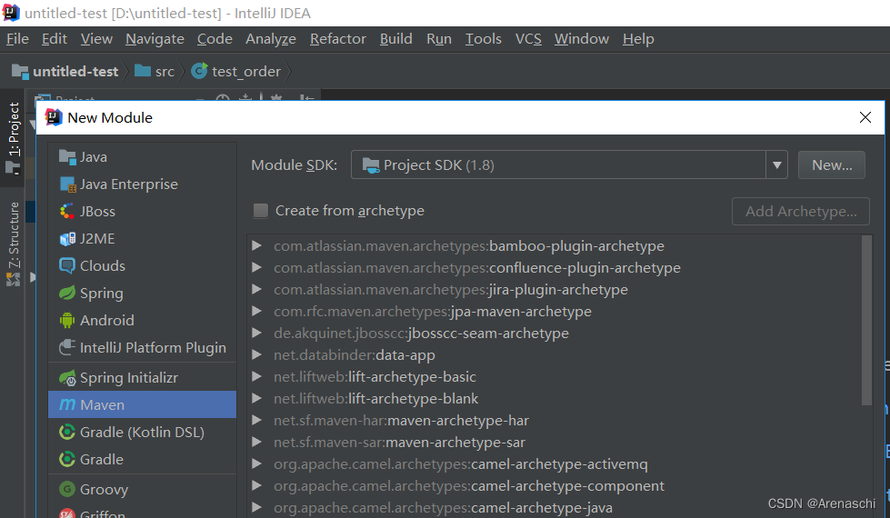The height and width of the screenshot is (518, 890).
Task: Expand the lift-archetype-basic entry
Action: (256, 376)
